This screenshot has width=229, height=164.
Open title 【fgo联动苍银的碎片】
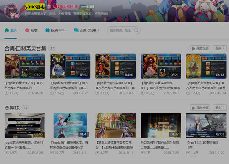coord(69,85)
